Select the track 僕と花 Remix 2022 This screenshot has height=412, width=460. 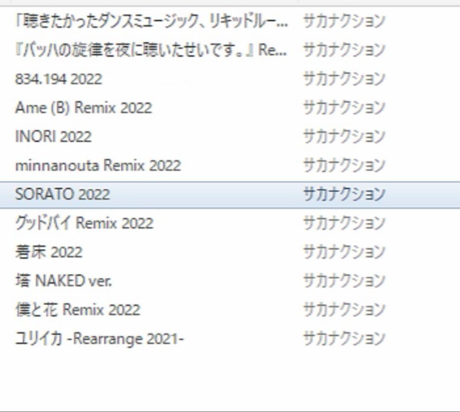click(77, 310)
